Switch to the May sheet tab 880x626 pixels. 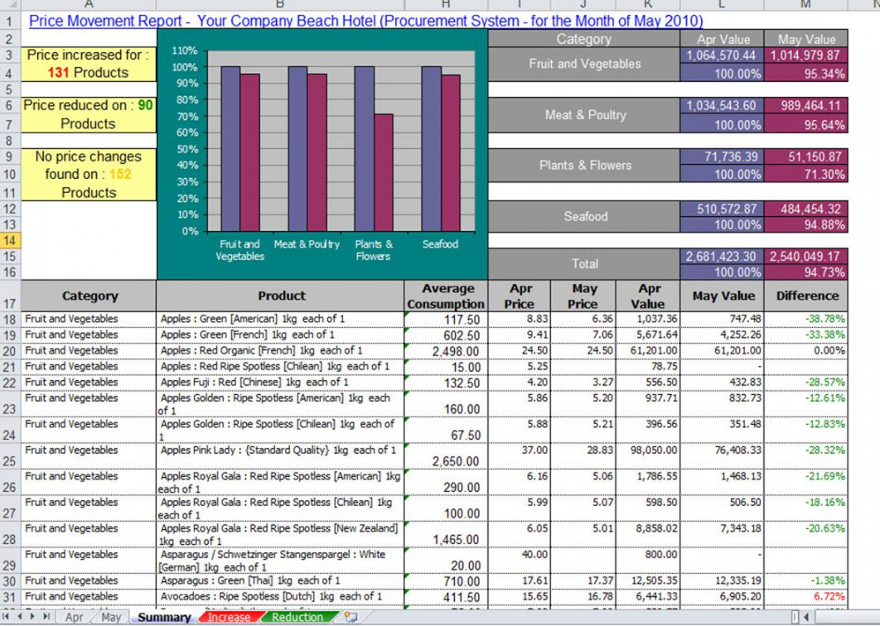[x=110, y=617]
